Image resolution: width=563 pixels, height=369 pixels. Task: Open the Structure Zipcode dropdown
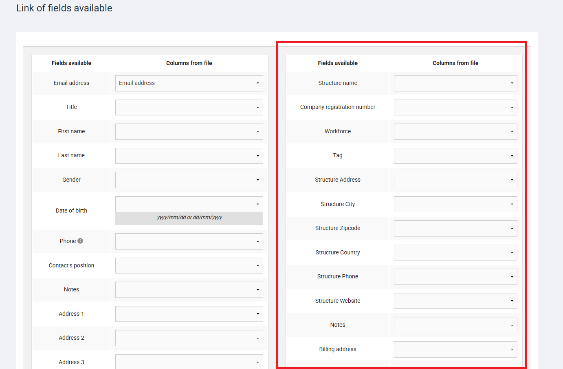[x=455, y=228]
